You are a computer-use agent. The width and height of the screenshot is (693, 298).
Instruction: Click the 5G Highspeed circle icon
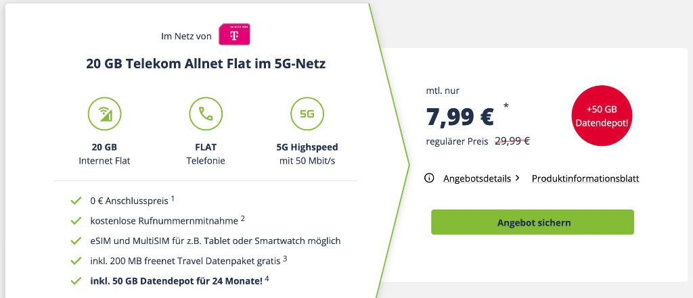tap(307, 114)
